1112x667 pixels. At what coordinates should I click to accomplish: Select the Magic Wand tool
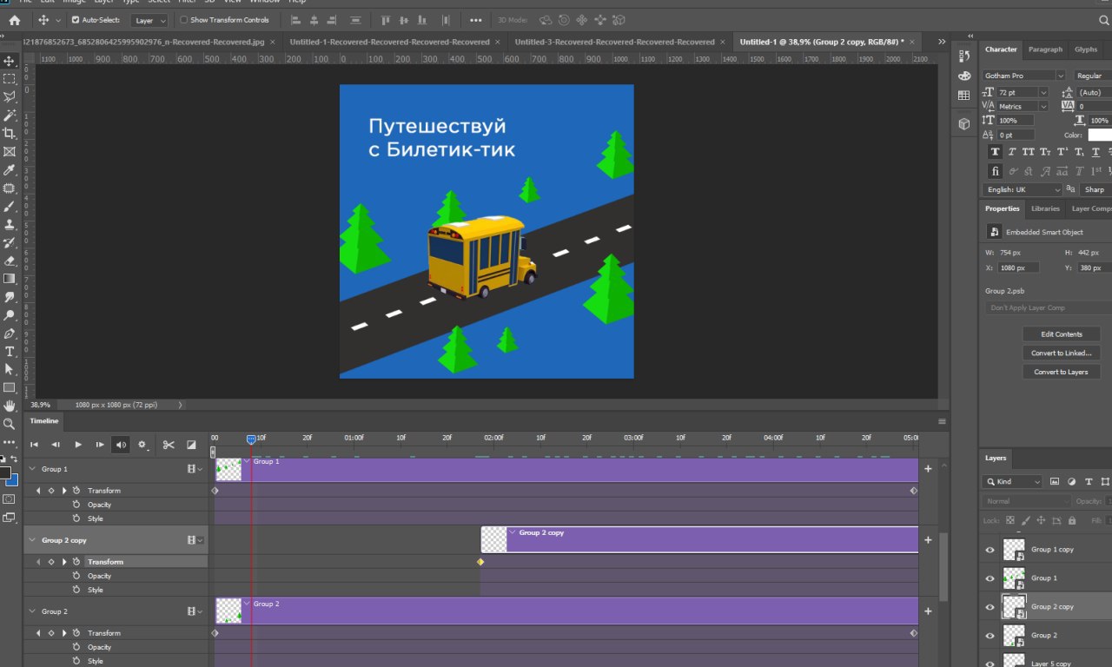click(x=10, y=116)
